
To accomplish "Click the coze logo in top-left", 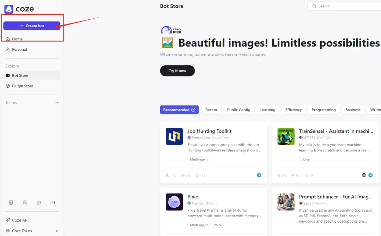I will pyautogui.click(x=19, y=9).
